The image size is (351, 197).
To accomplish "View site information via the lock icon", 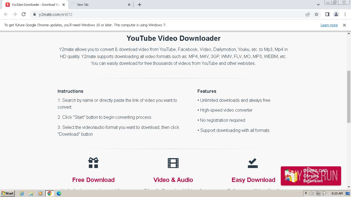I will click(35, 15).
